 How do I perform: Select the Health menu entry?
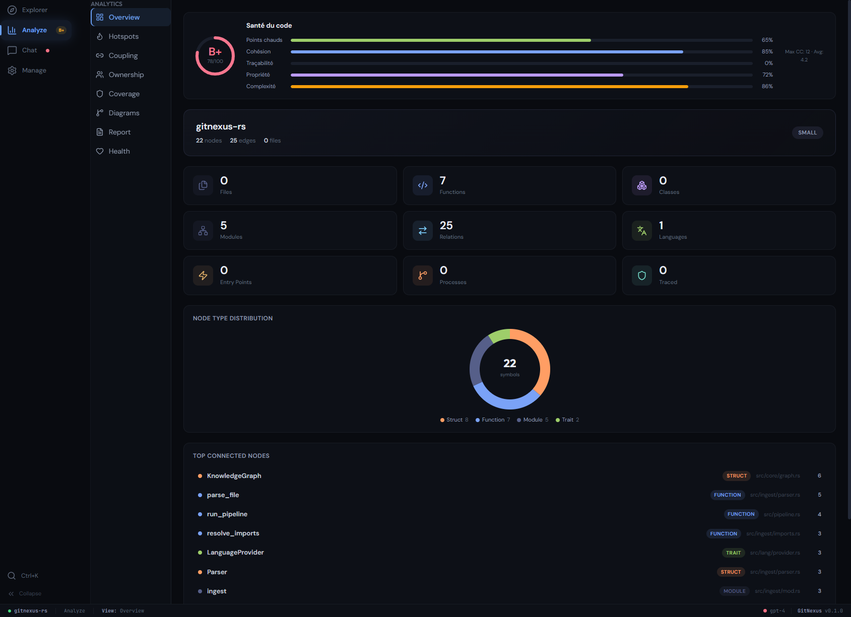[x=131, y=151]
